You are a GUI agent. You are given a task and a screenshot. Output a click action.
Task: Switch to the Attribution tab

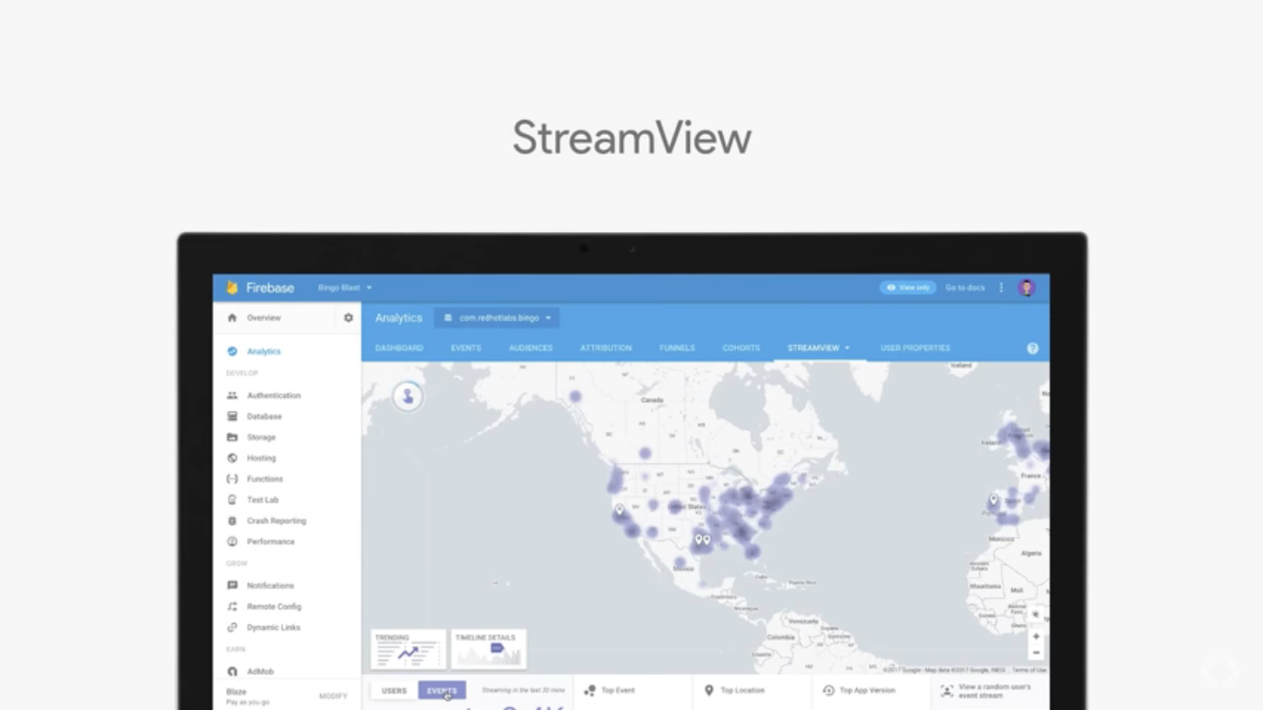click(x=606, y=349)
